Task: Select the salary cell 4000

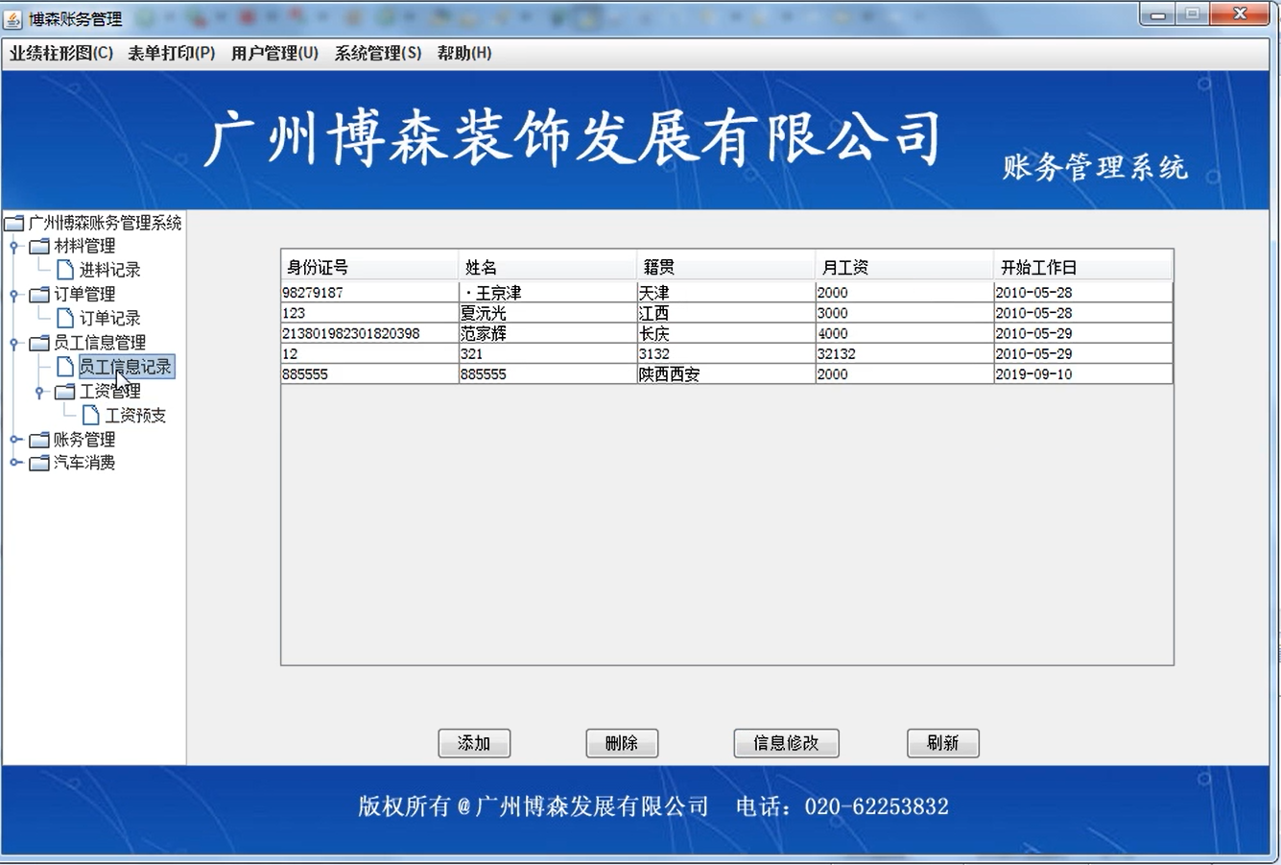Action: coord(904,333)
